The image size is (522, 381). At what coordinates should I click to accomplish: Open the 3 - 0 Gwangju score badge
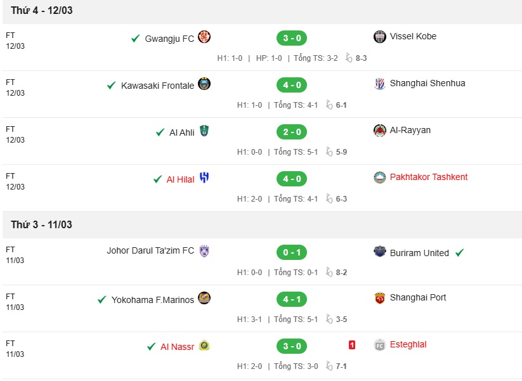click(x=292, y=38)
